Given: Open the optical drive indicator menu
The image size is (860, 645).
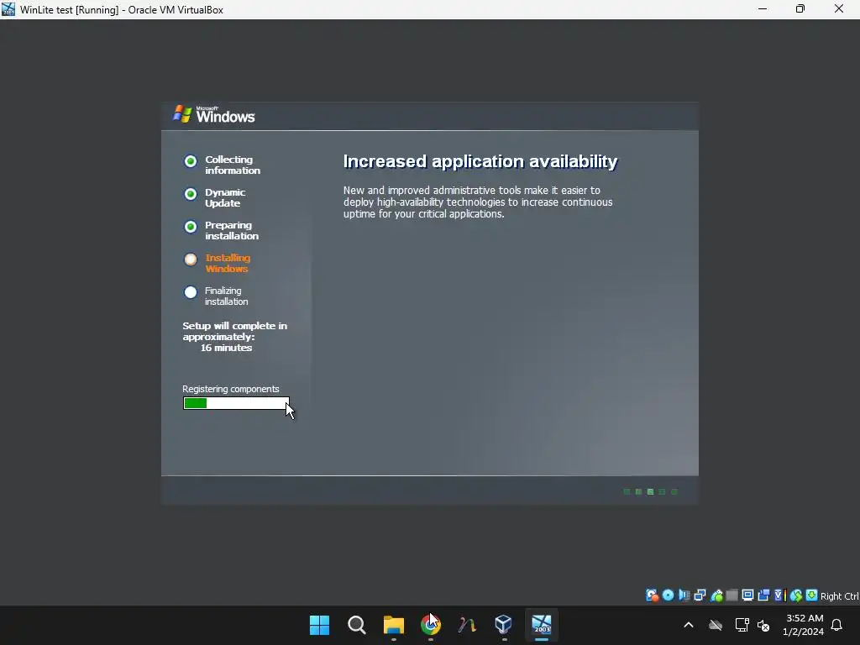Looking at the screenshot, I should click(x=668, y=595).
